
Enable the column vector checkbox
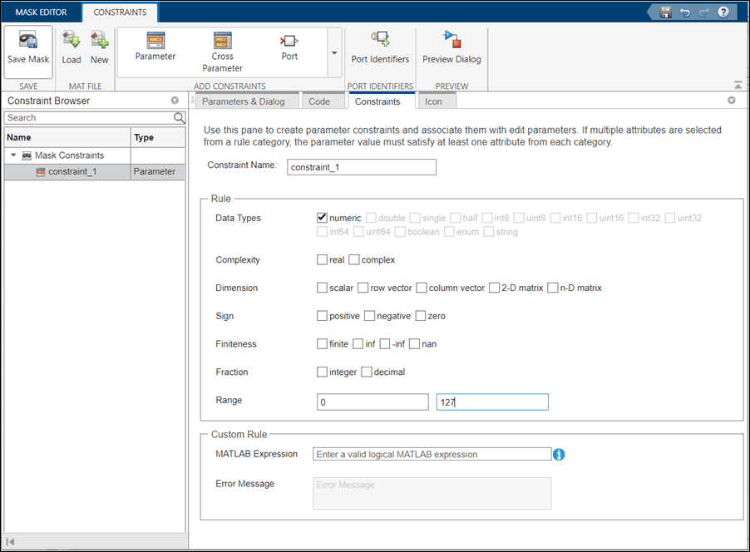[x=422, y=288]
